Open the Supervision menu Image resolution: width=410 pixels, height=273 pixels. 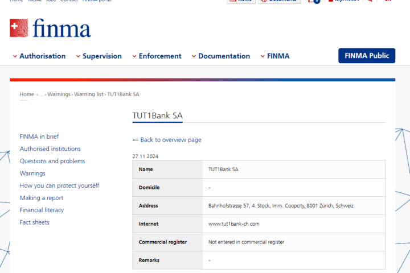[x=102, y=56]
